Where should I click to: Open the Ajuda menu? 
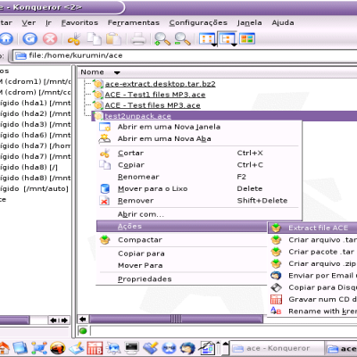pyautogui.click(x=283, y=23)
